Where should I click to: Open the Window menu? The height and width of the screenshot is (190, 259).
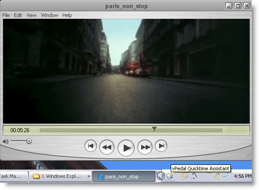pyautogui.click(x=49, y=15)
